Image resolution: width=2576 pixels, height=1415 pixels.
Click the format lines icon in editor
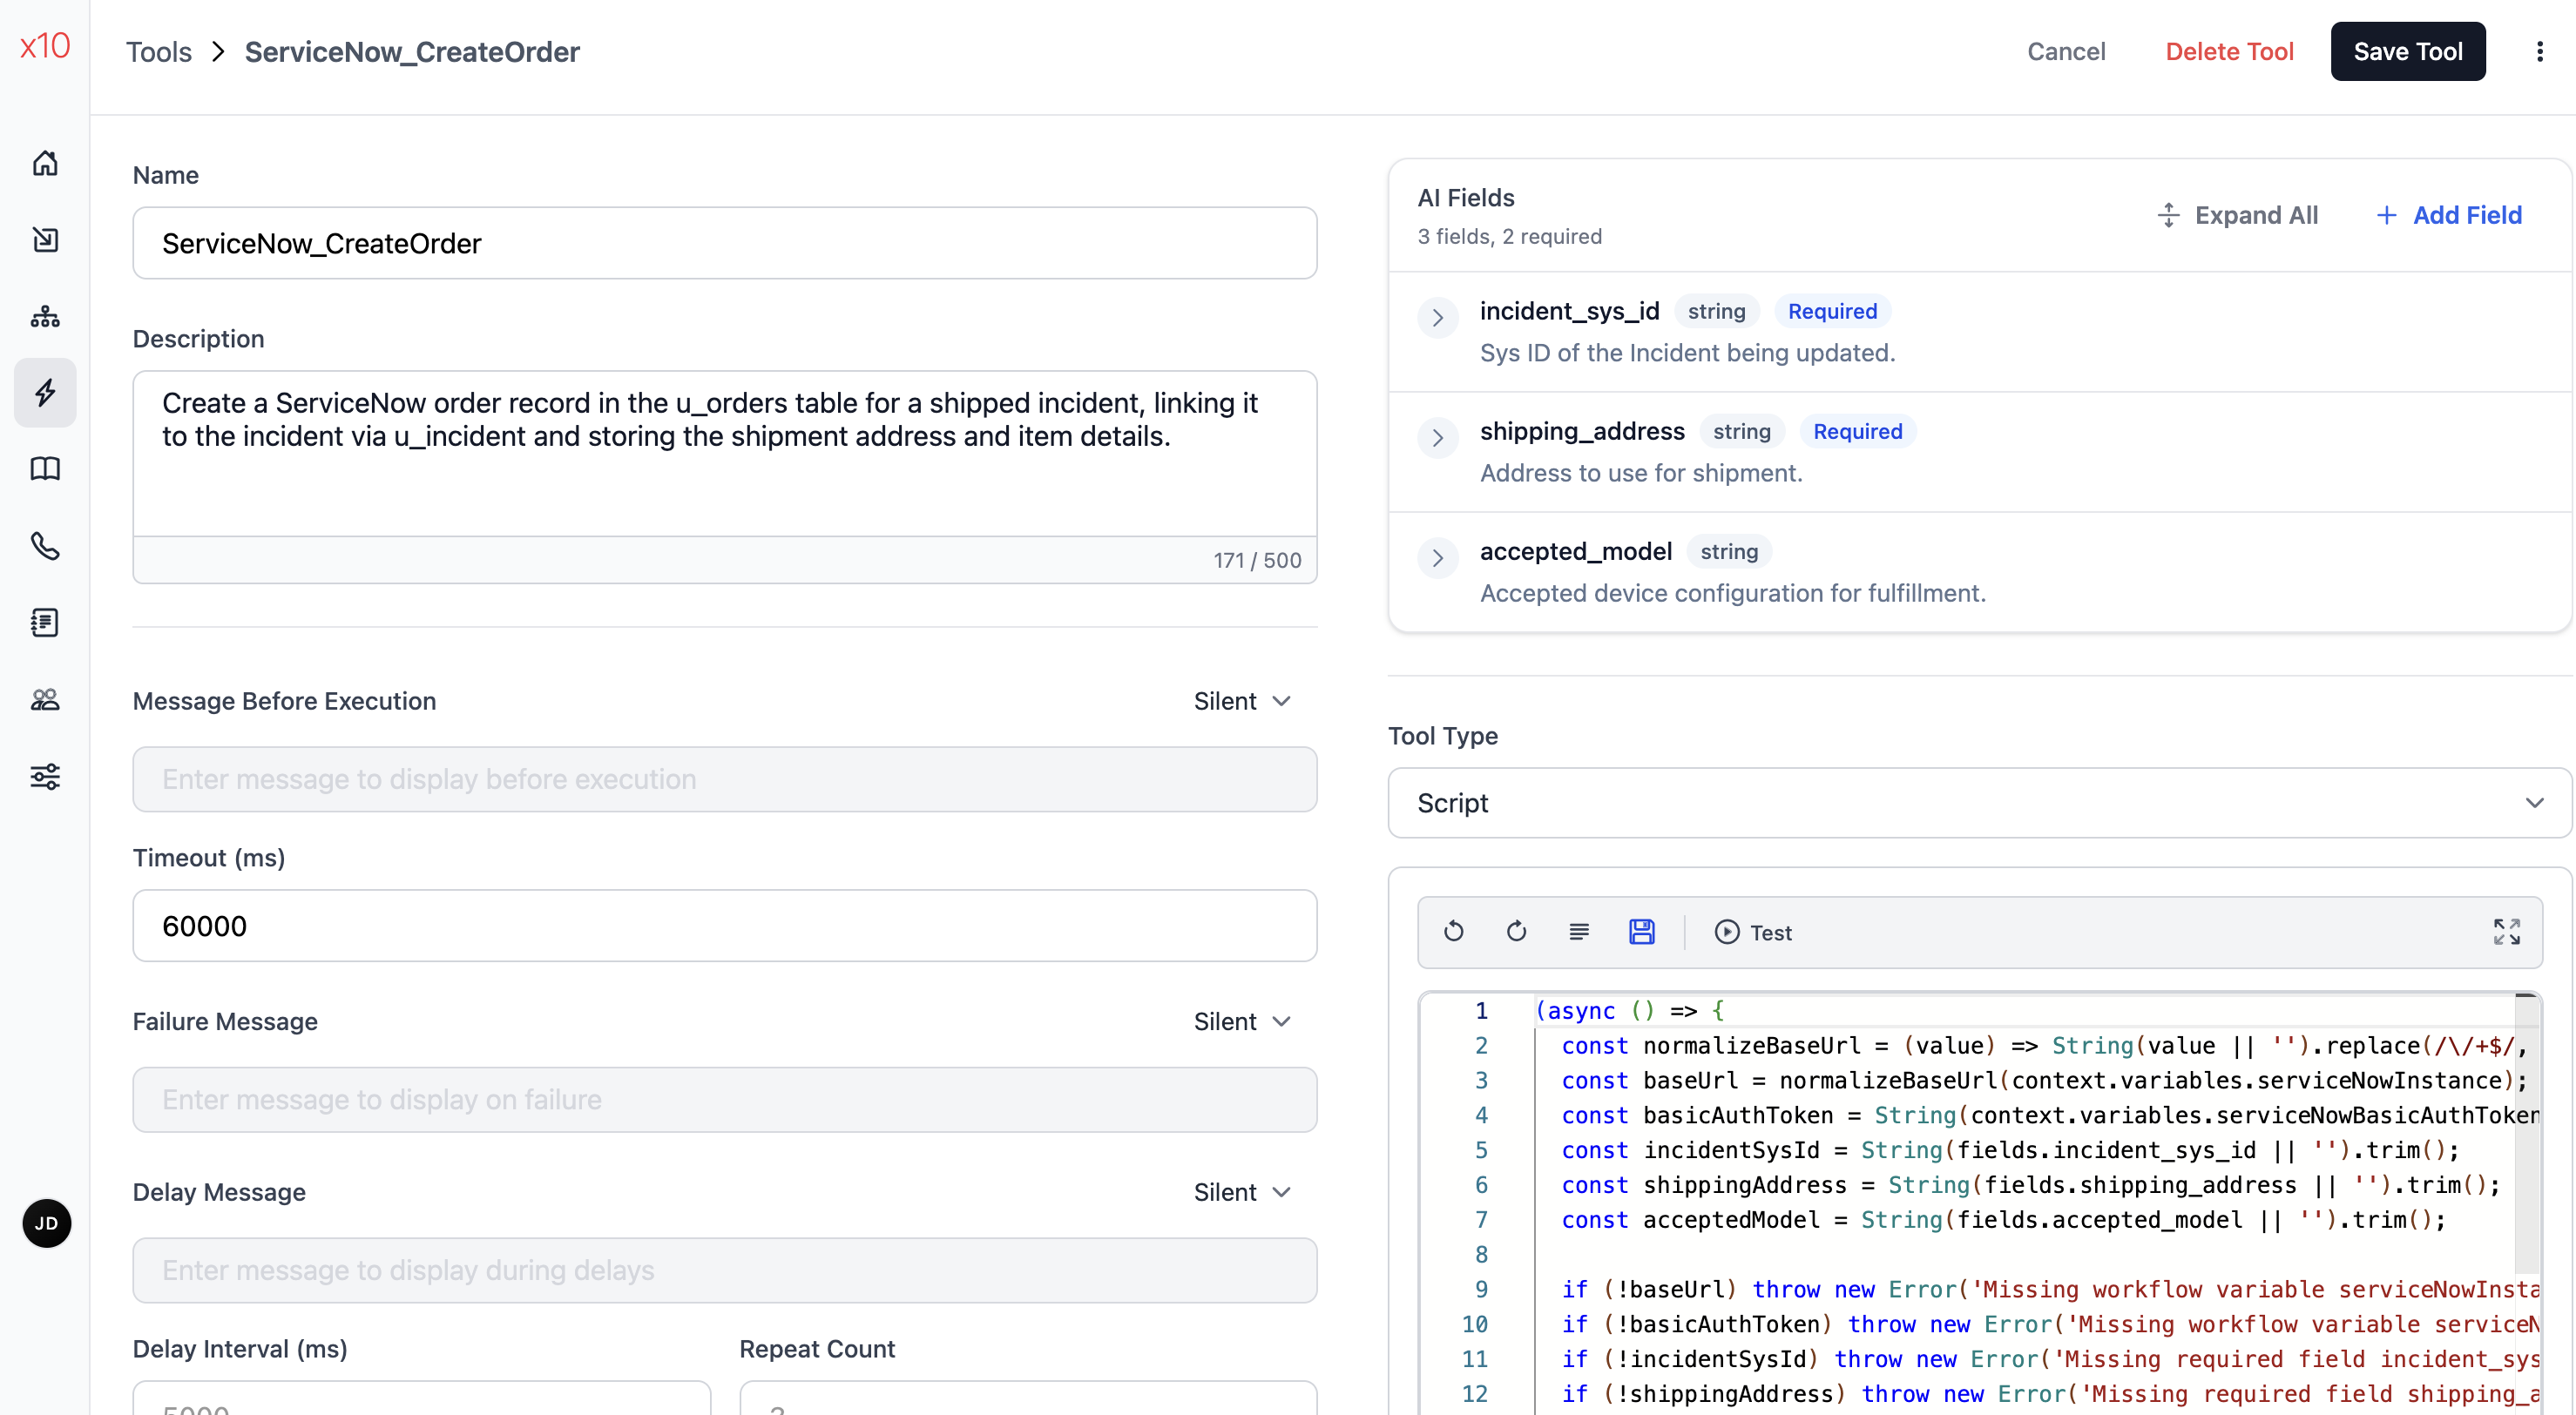pos(1579,932)
